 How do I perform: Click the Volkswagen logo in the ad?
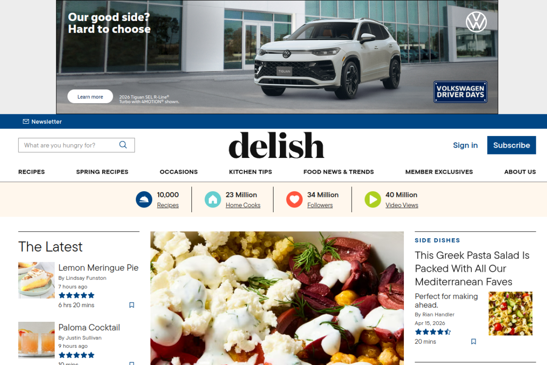476,22
